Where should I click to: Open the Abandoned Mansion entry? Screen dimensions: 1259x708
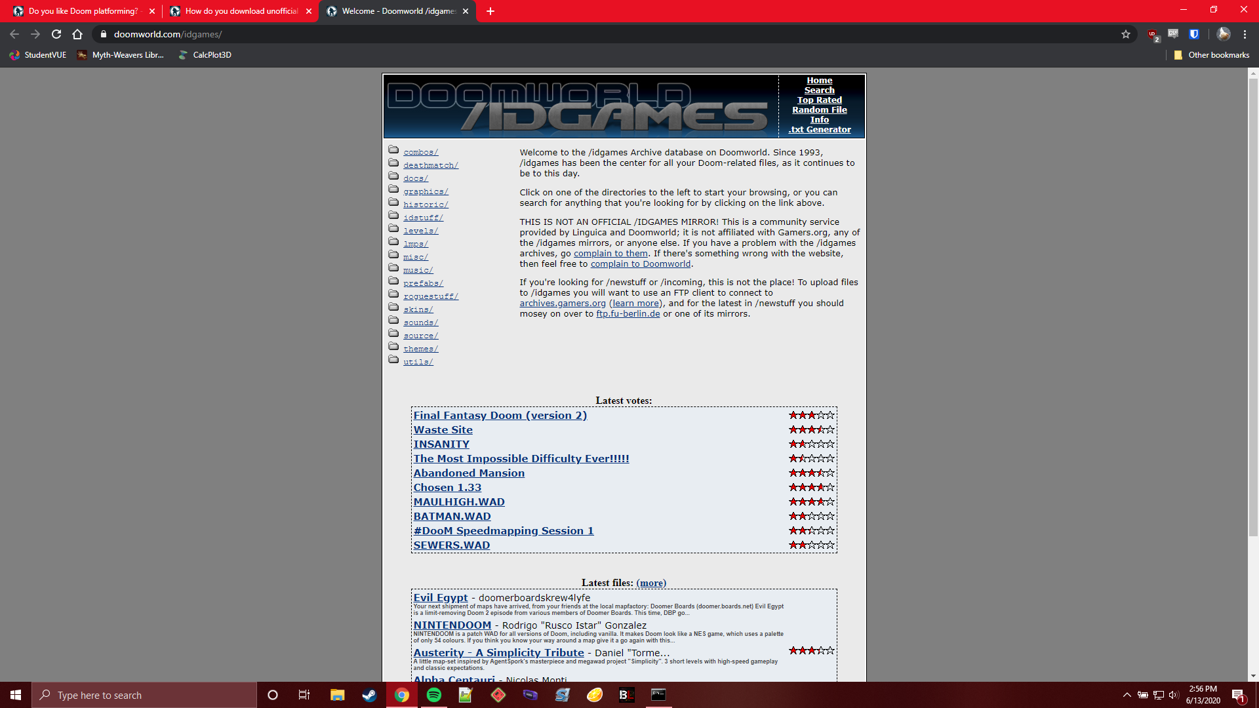pos(469,473)
